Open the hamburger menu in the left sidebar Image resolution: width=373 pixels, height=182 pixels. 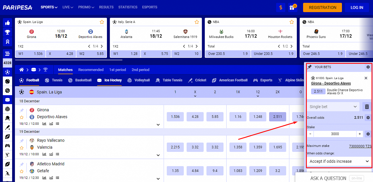coord(7,53)
